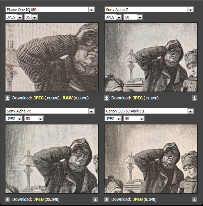Click download icon under Sony Alpha 7 image
This screenshot has height=206, width=203.
pos(107,98)
